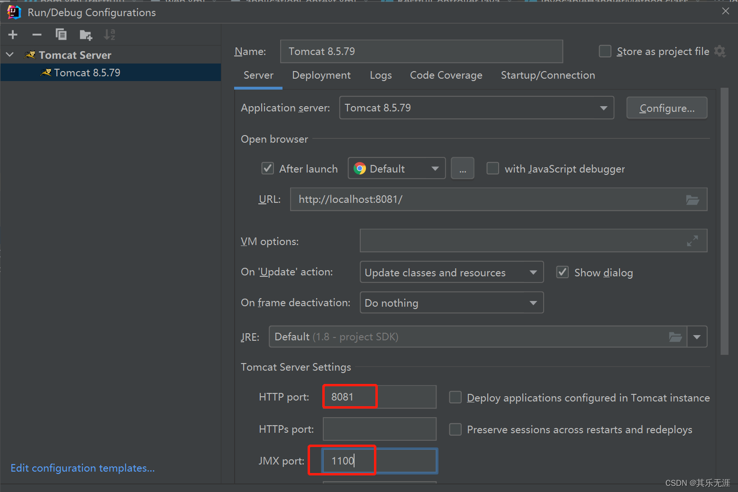The image size is (738, 492).
Task: Click the URL input field
Action: tap(499, 200)
